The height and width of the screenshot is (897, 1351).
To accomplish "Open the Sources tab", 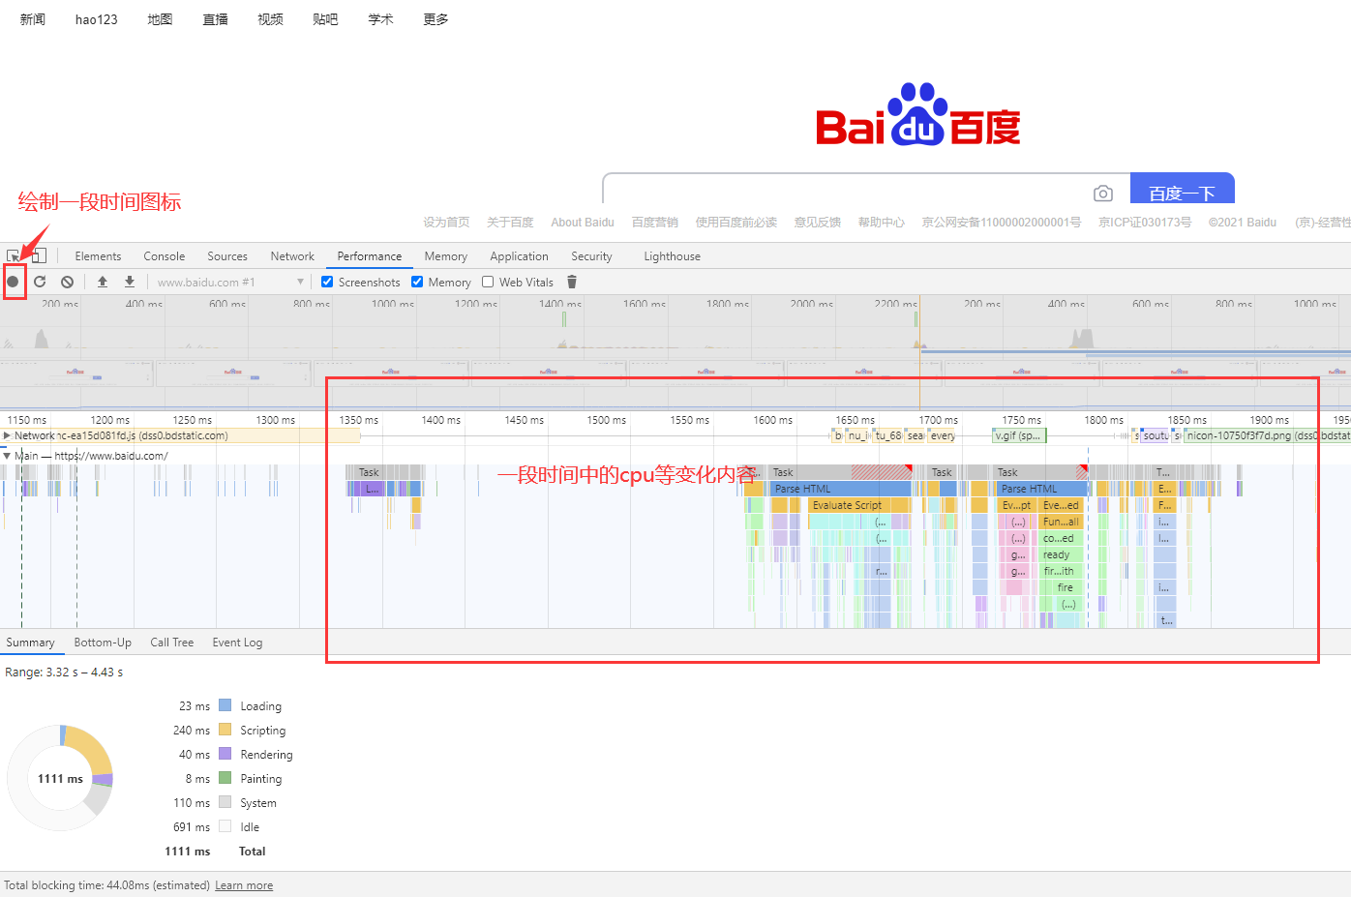I will point(227,256).
